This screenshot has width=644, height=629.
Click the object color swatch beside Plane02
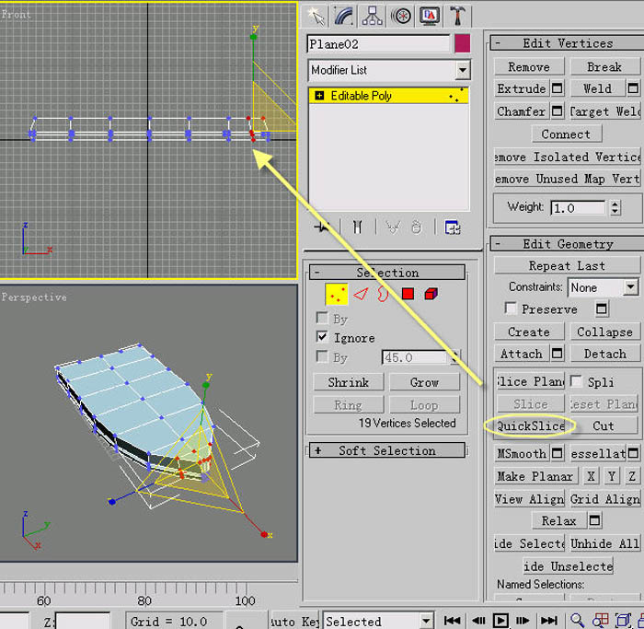pos(462,43)
